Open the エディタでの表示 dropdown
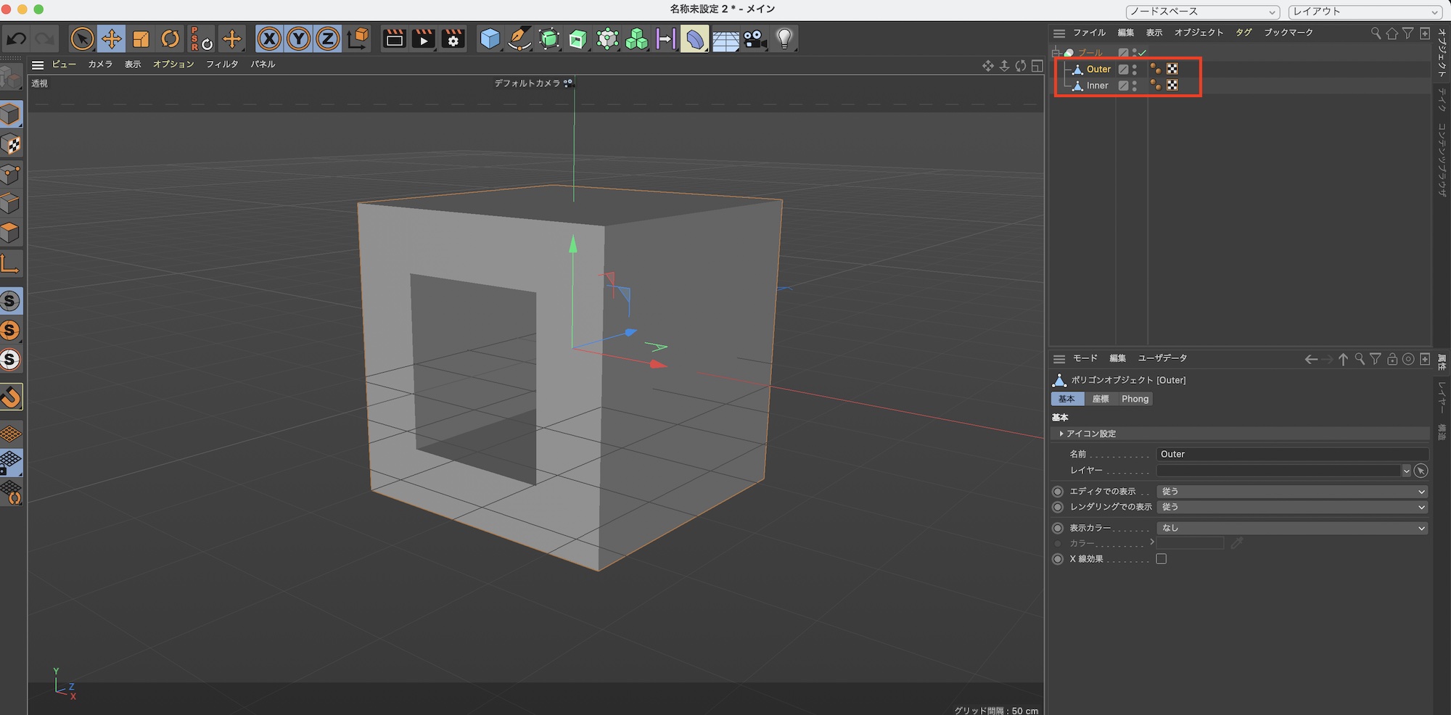The width and height of the screenshot is (1451, 715). pyautogui.click(x=1292, y=492)
